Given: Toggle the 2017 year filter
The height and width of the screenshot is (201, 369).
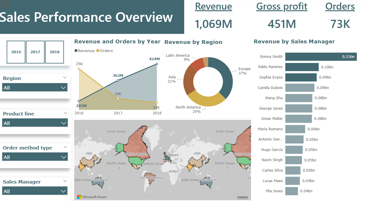Looking at the screenshot, I should point(35,52).
